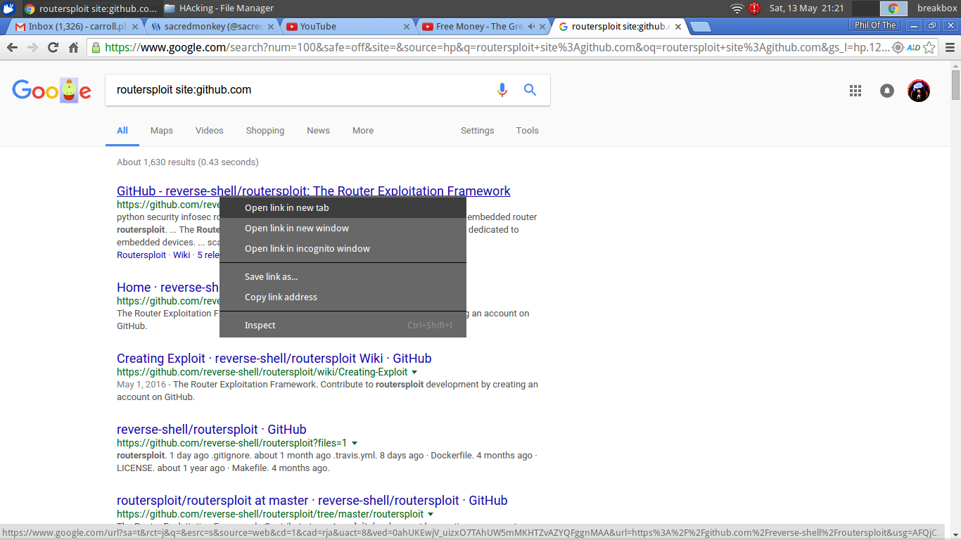The width and height of the screenshot is (961, 540).
Task: Mute the Free Money tab audio icon
Action: coord(531,27)
